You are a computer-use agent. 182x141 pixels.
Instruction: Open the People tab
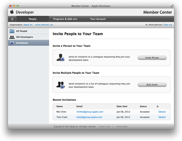(32, 19)
